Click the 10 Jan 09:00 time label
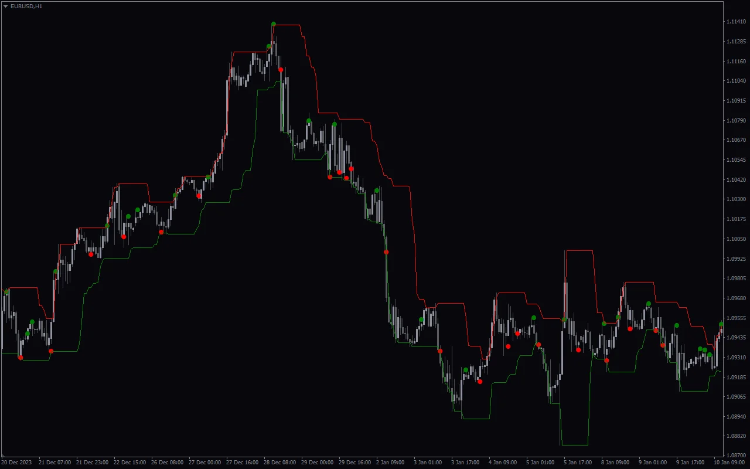The image size is (750, 469). click(x=729, y=463)
